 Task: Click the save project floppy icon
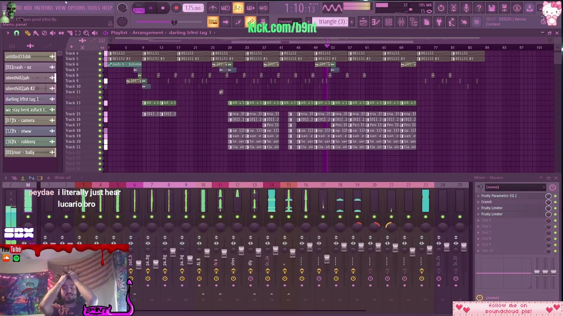(492, 8)
